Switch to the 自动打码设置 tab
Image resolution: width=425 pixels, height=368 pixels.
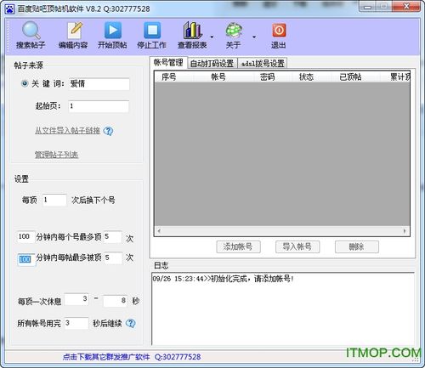click(212, 64)
